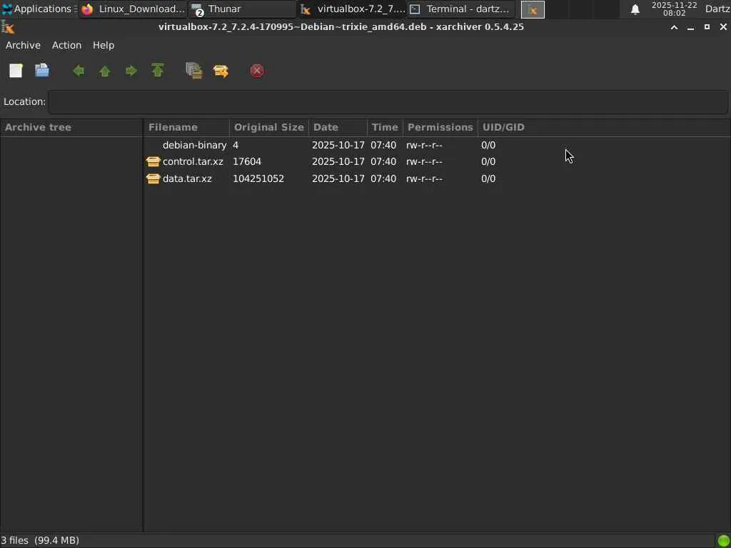Image resolution: width=731 pixels, height=548 pixels.
Task: Click xarchiver app icon in title bar
Action: (7, 28)
